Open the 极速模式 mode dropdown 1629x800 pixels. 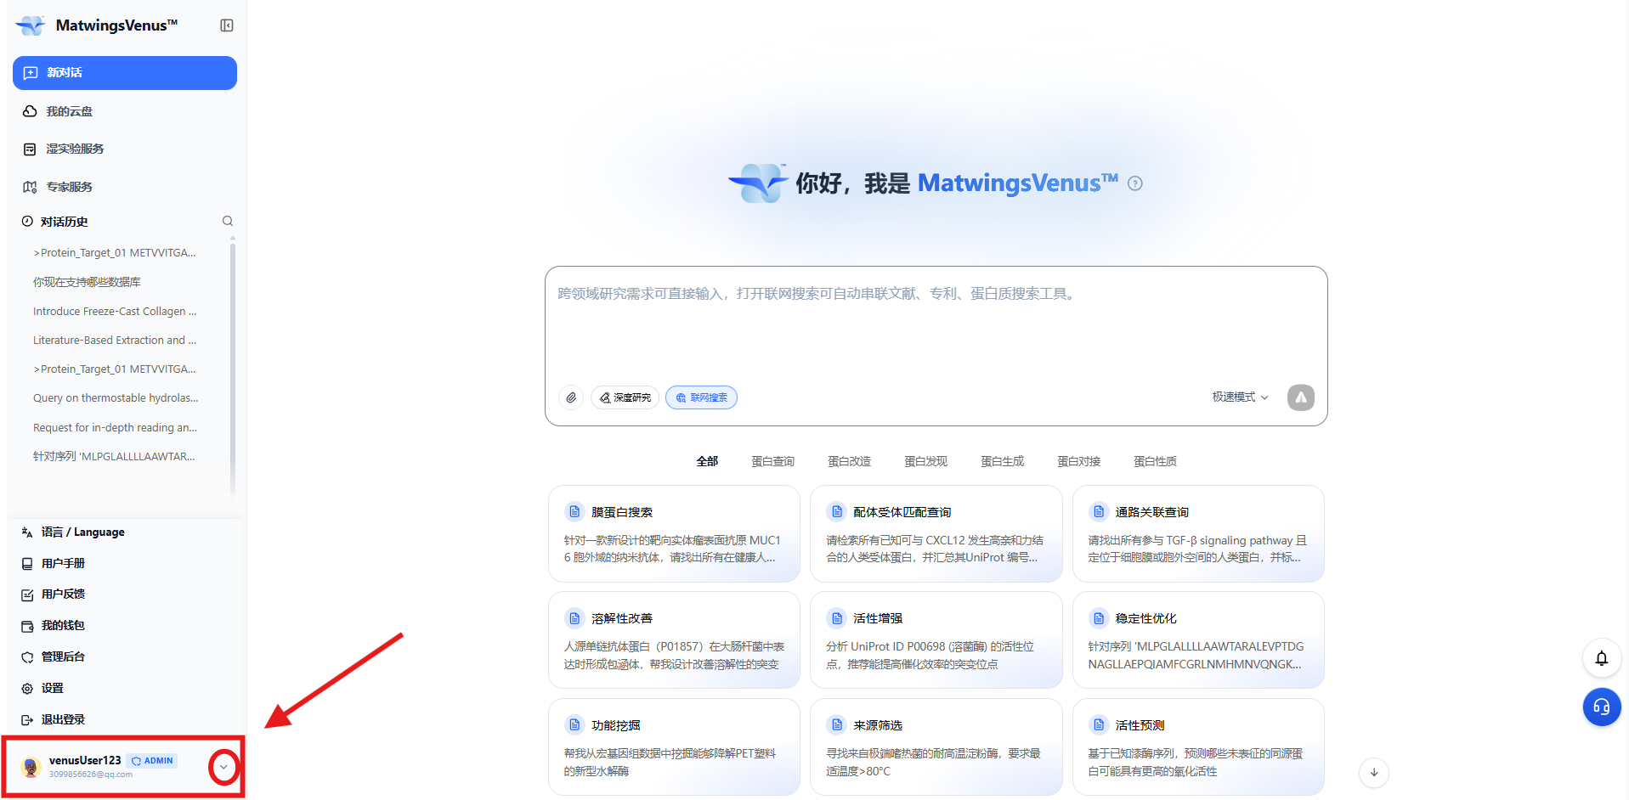pyautogui.click(x=1241, y=397)
